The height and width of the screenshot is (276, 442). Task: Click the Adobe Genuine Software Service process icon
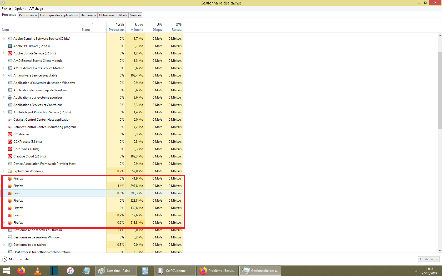10,39
